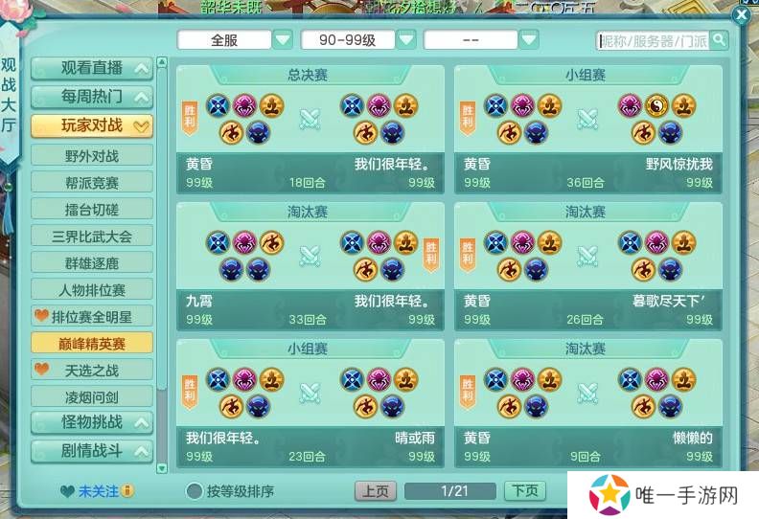Go to previous page with 上页
The height and width of the screenshot is (519, 759).
coord(376,491)
